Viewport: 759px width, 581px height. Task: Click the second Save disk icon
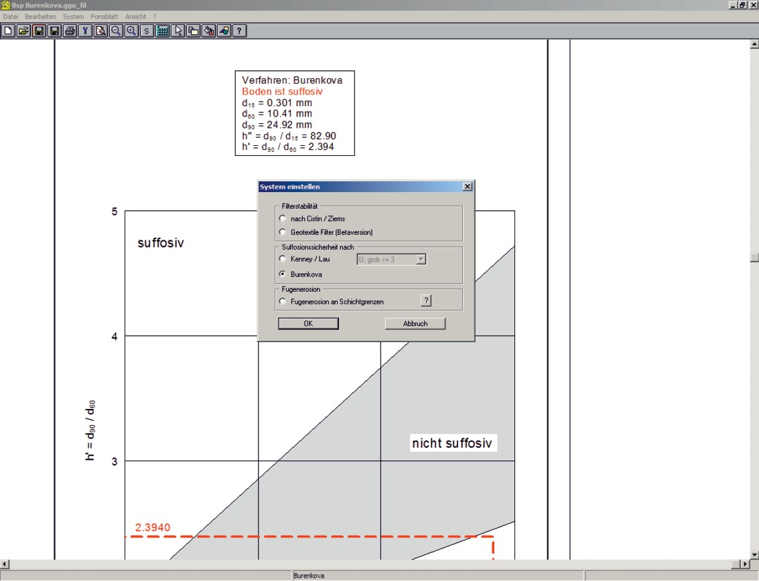(54, 31)
